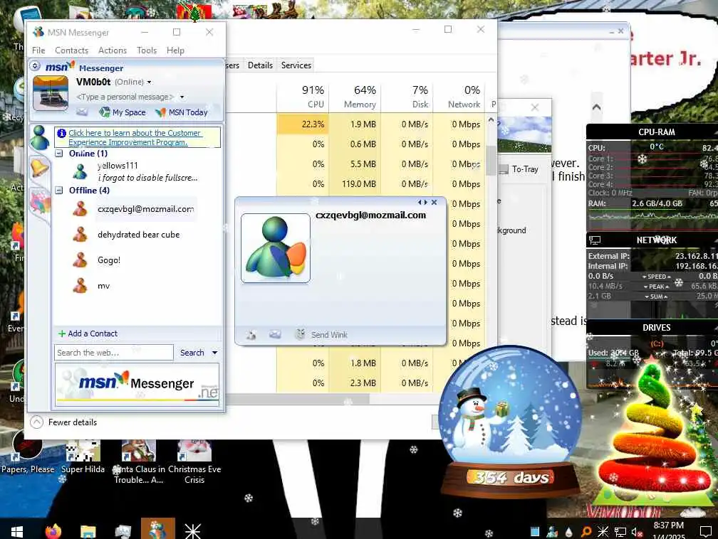Click the Search the web input field
This screenshot has height=539, width=718.
tap(113, 353)
